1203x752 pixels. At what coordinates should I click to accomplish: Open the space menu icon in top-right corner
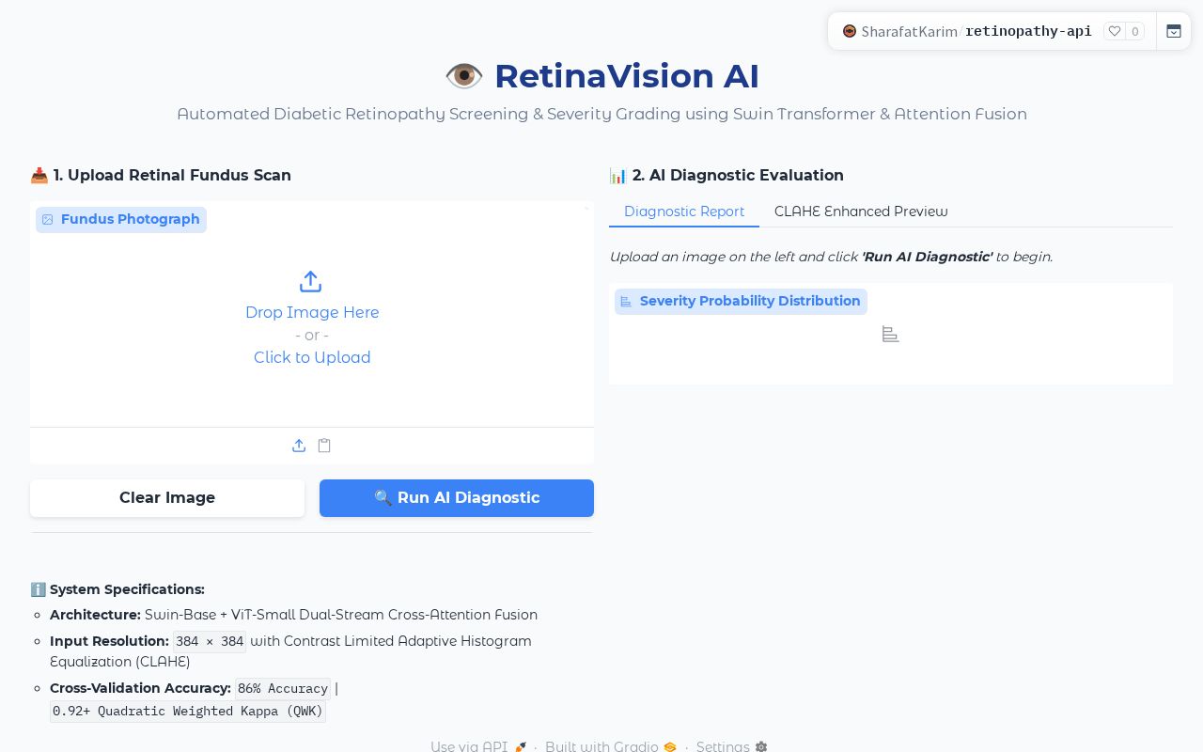pos(1174,31)
